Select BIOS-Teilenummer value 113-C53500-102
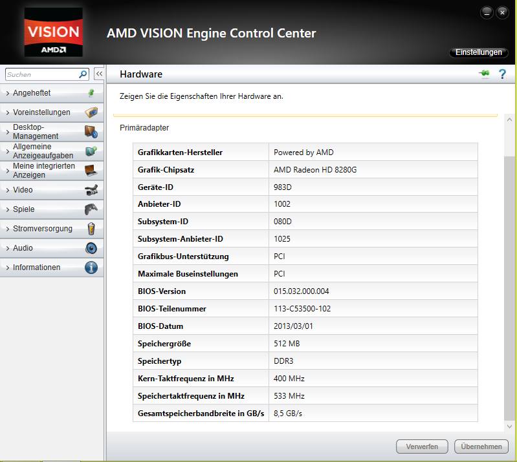The image size is (517, 462). [302, 309]
